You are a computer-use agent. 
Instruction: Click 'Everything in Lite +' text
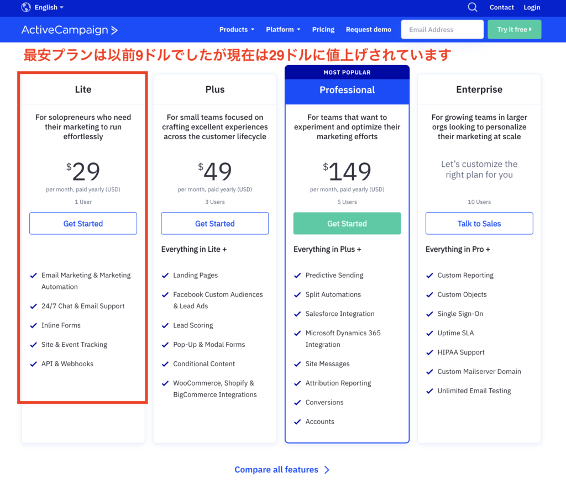[194, 249]
